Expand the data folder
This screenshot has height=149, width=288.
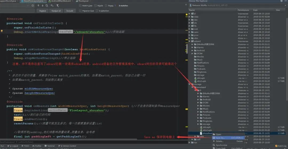coord(189,17)
